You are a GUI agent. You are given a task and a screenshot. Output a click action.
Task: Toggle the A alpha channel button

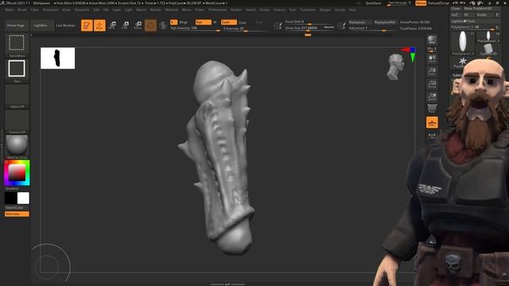click(x=173, y=22)
